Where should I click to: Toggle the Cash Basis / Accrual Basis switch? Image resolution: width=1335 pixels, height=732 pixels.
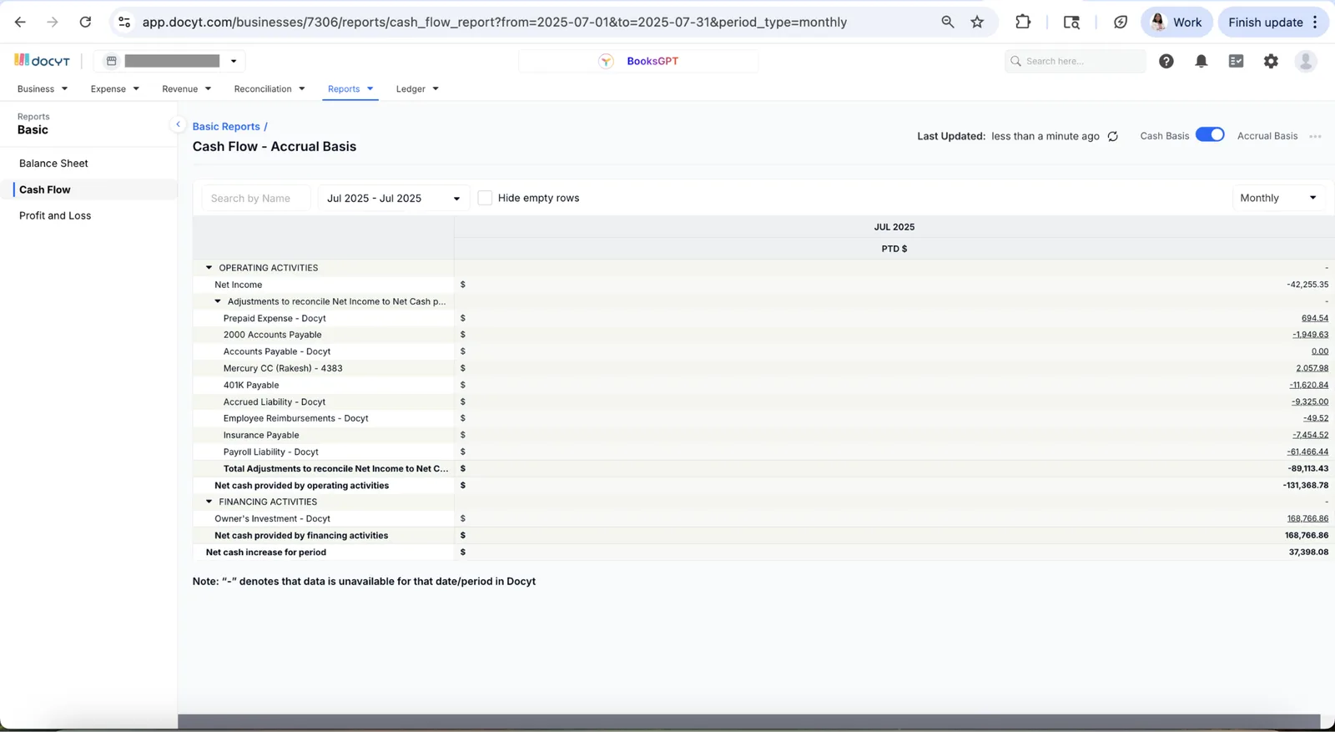pos(1210,135)
